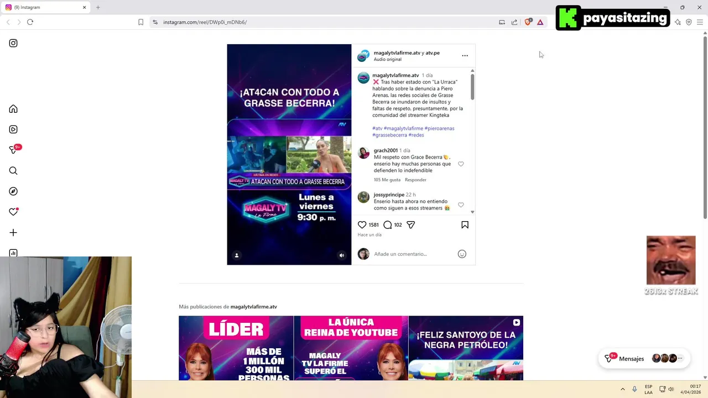This screenshot has height=398, width=708.
Task: Open browser hamburger menu
Action: point(700,22)
